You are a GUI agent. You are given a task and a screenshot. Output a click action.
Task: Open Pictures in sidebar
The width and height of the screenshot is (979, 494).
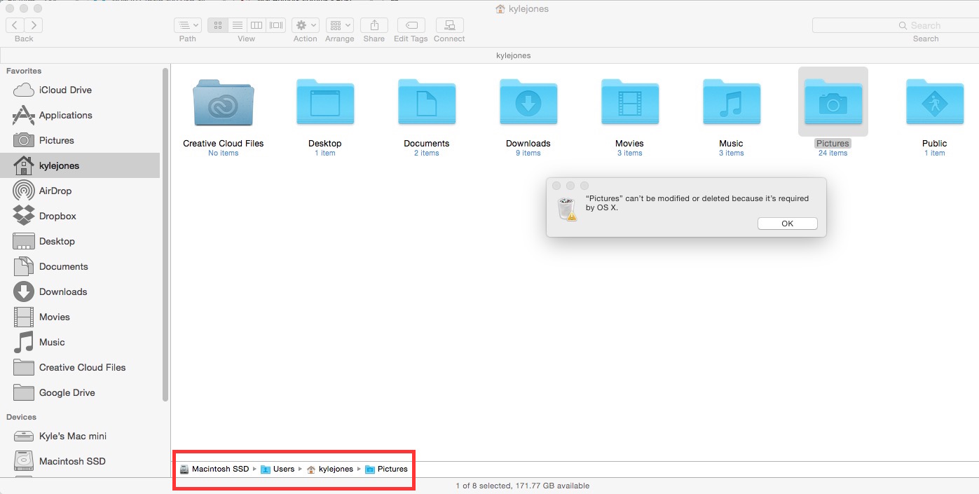click(x=80, y=140)
